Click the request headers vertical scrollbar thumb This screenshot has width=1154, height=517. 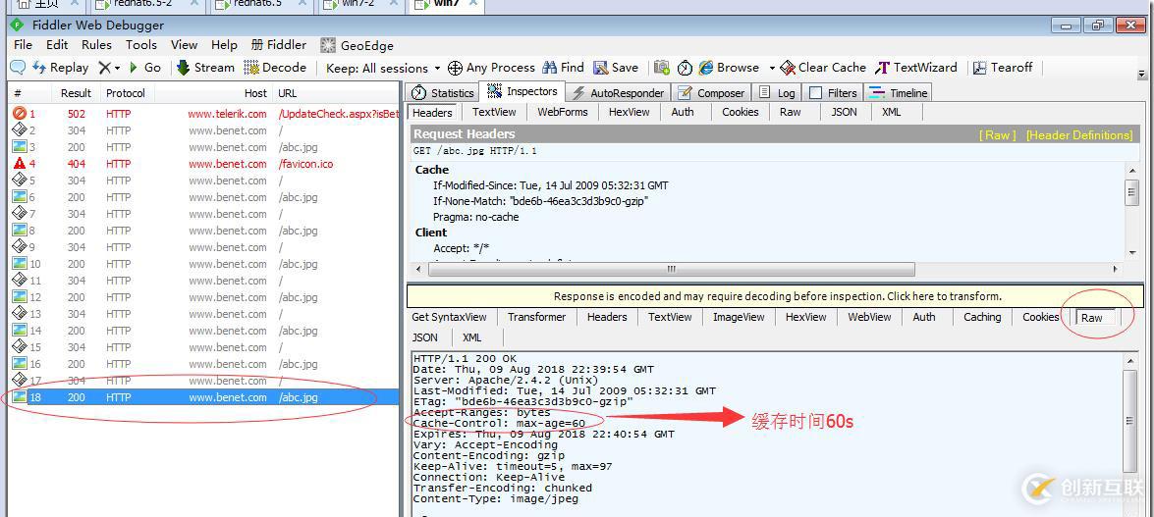tap(1132, 193)
